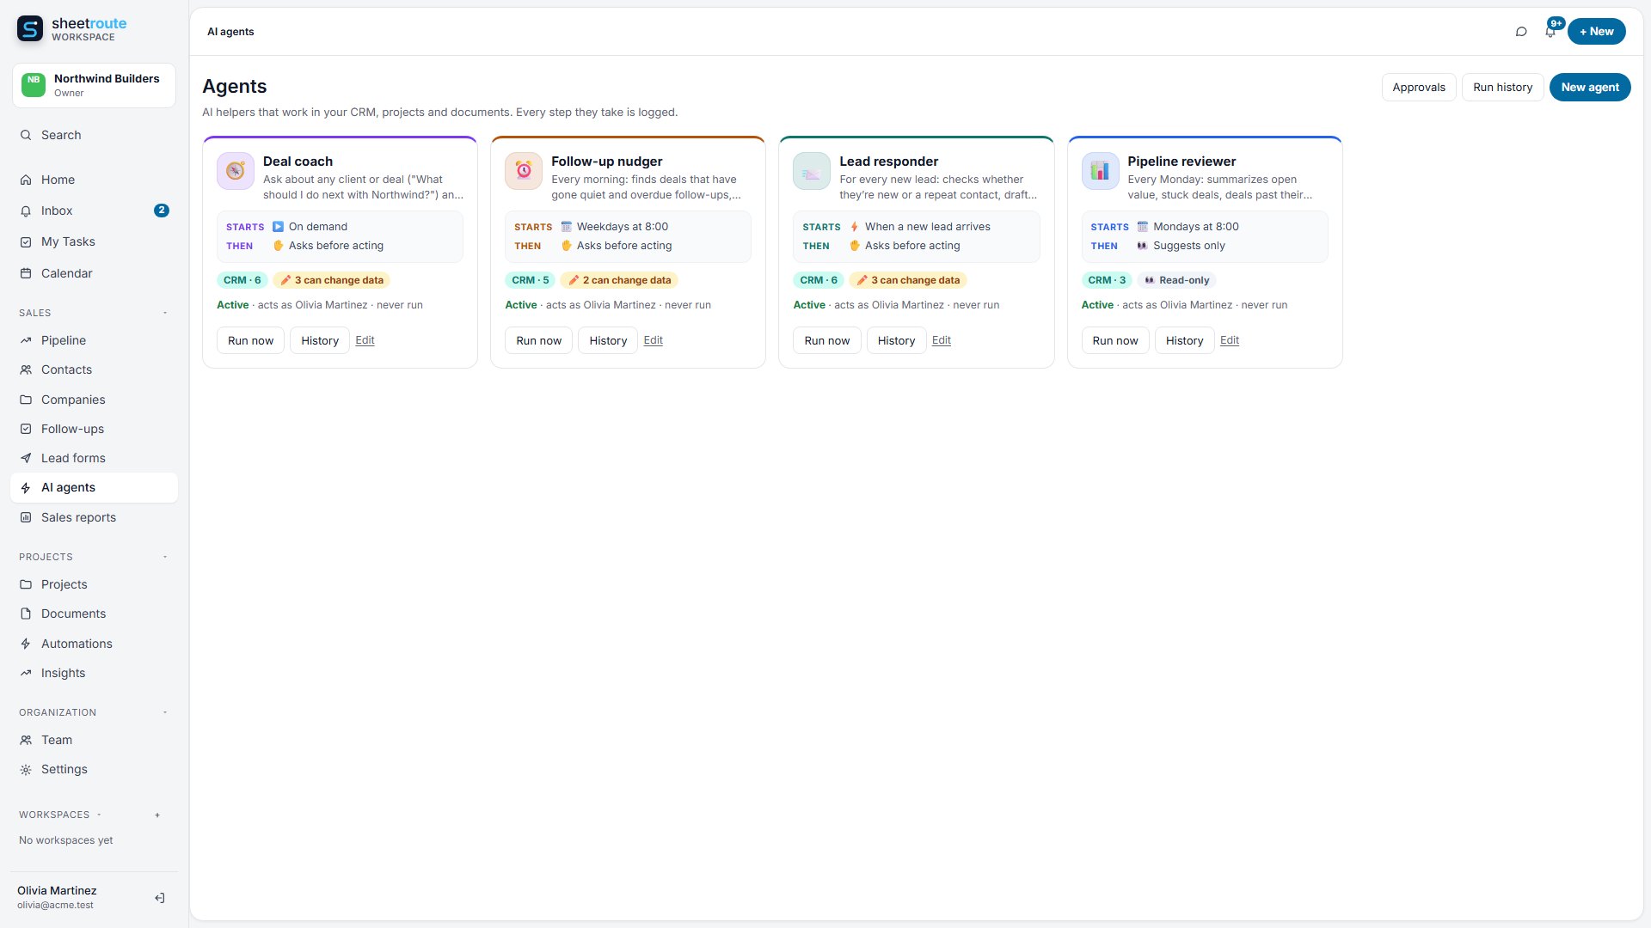Open Run history
This screenshot has height=928, width=1651.
1502,87
